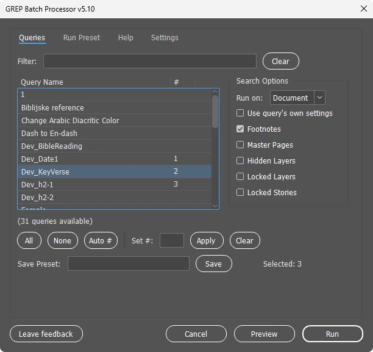Click the query list scroll up arrow

point(215,92)
